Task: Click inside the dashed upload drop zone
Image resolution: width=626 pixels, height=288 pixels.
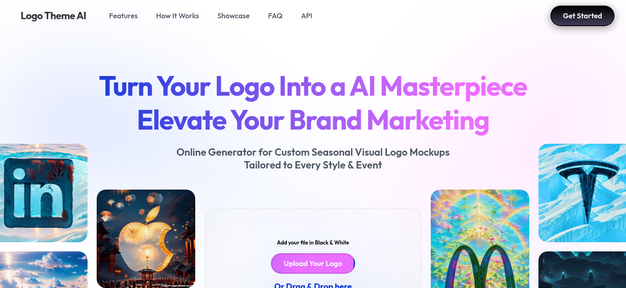Action: point(313,224)
